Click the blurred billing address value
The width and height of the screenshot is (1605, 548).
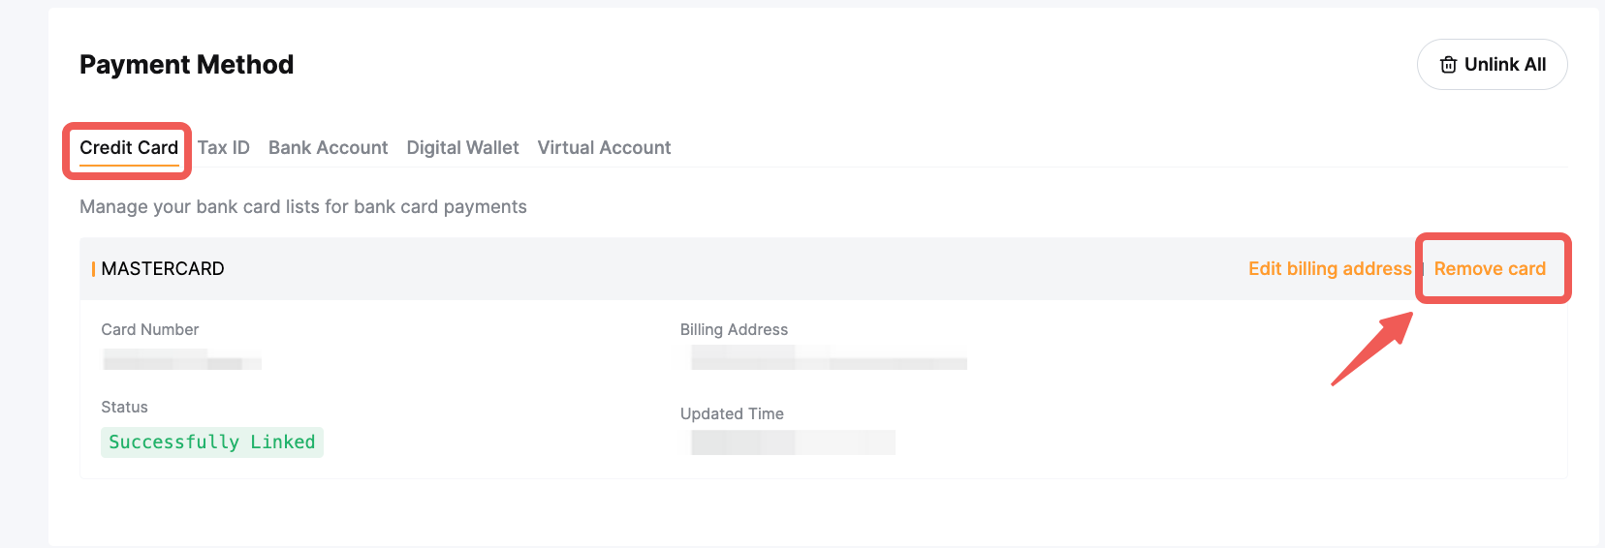tap(829, 357)
